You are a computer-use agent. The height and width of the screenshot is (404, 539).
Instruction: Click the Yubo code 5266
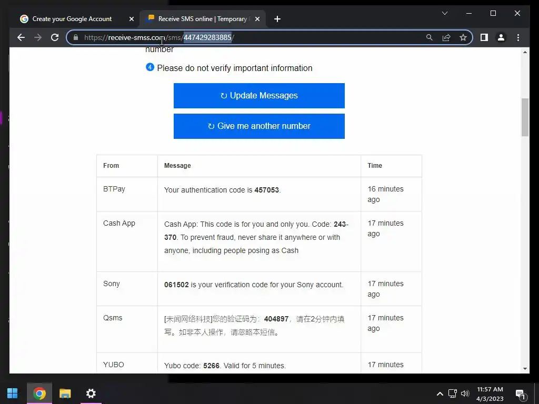(211, 366)
